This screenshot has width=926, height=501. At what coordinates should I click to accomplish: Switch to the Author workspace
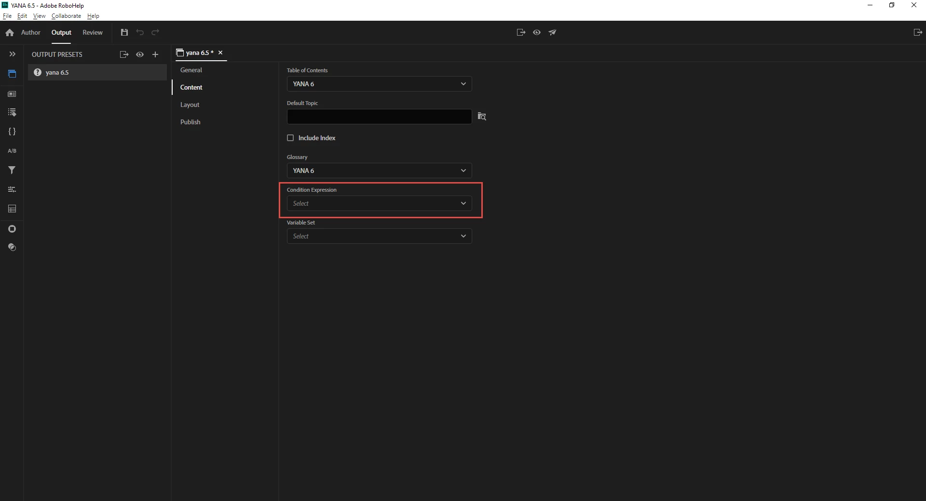tap(31, 32)
